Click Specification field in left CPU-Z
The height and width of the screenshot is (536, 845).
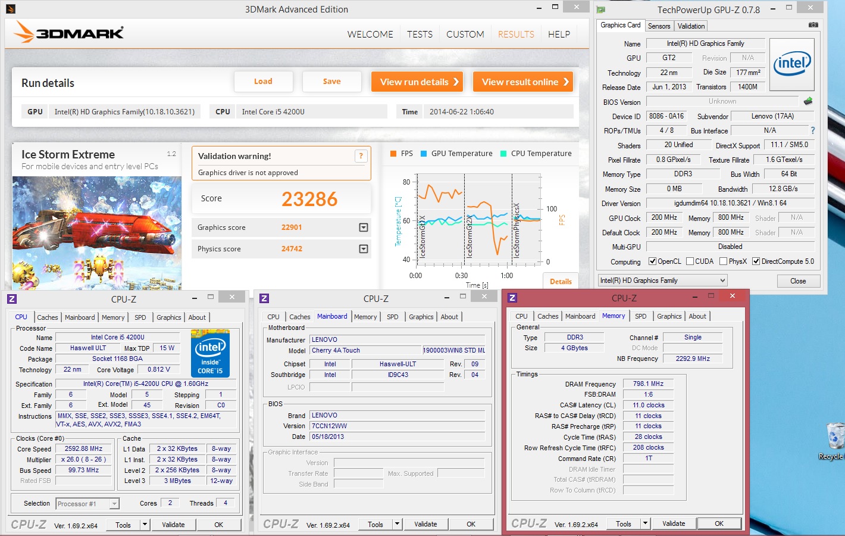(145, 384)
